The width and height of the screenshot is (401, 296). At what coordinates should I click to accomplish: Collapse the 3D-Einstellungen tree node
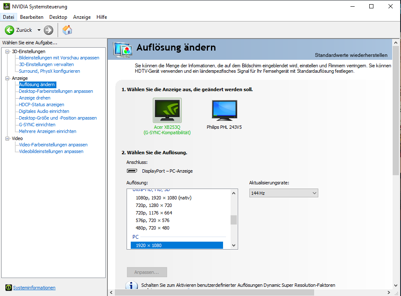[8, 51]
